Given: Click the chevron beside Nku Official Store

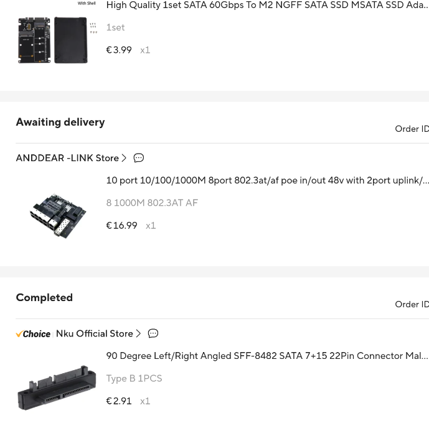Looking at the screenshot, I should click(x=138, y=333).
